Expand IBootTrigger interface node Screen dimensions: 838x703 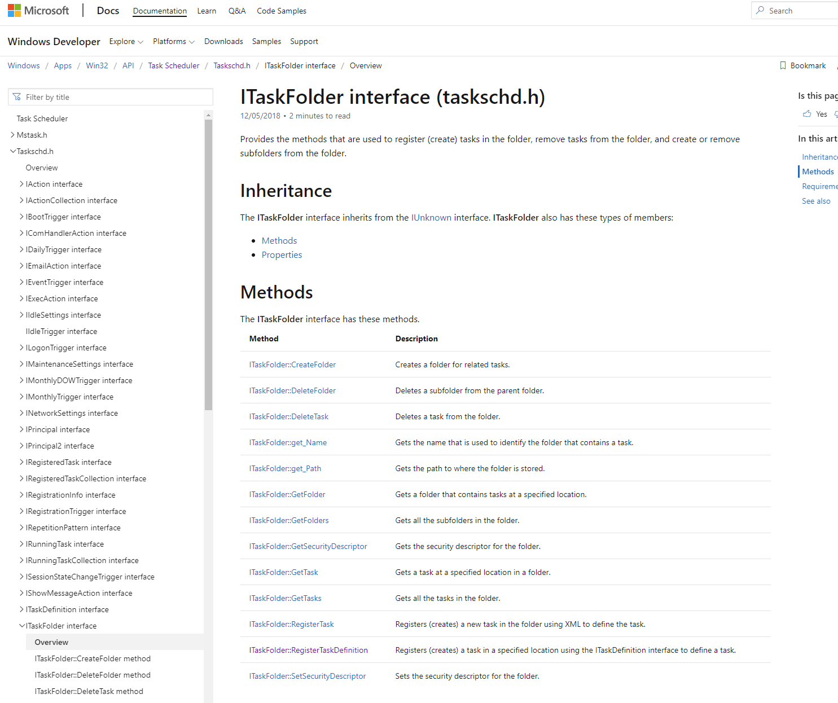coord(21,217)
